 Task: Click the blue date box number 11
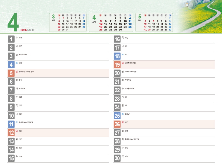coord(11,124)
